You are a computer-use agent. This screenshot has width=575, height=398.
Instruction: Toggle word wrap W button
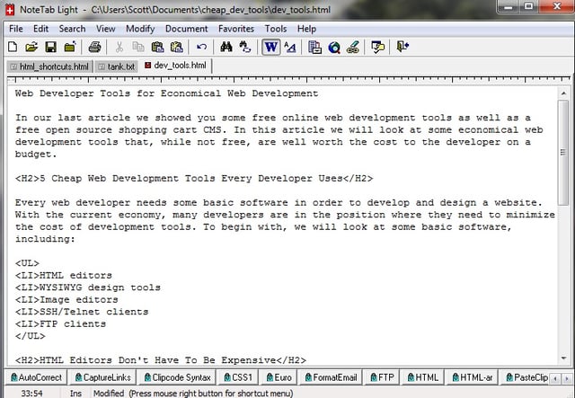[271, 47]
